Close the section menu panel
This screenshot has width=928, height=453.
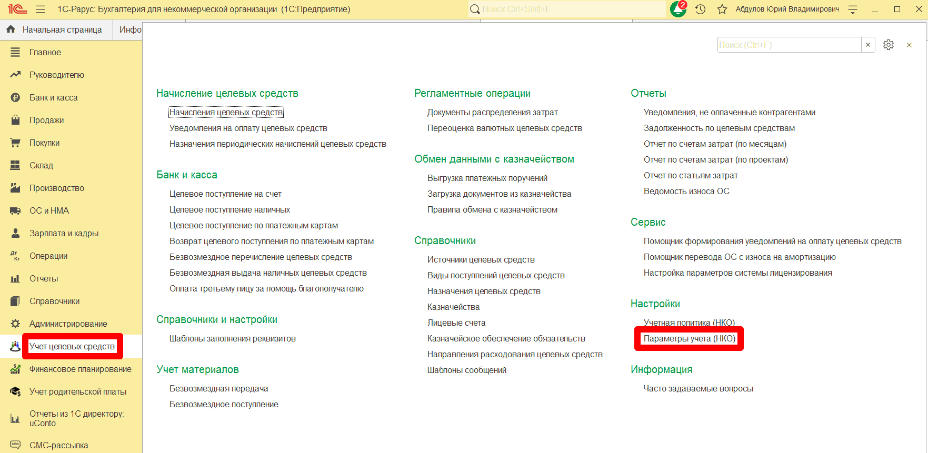pyautogui.click(x=909, y=45)
